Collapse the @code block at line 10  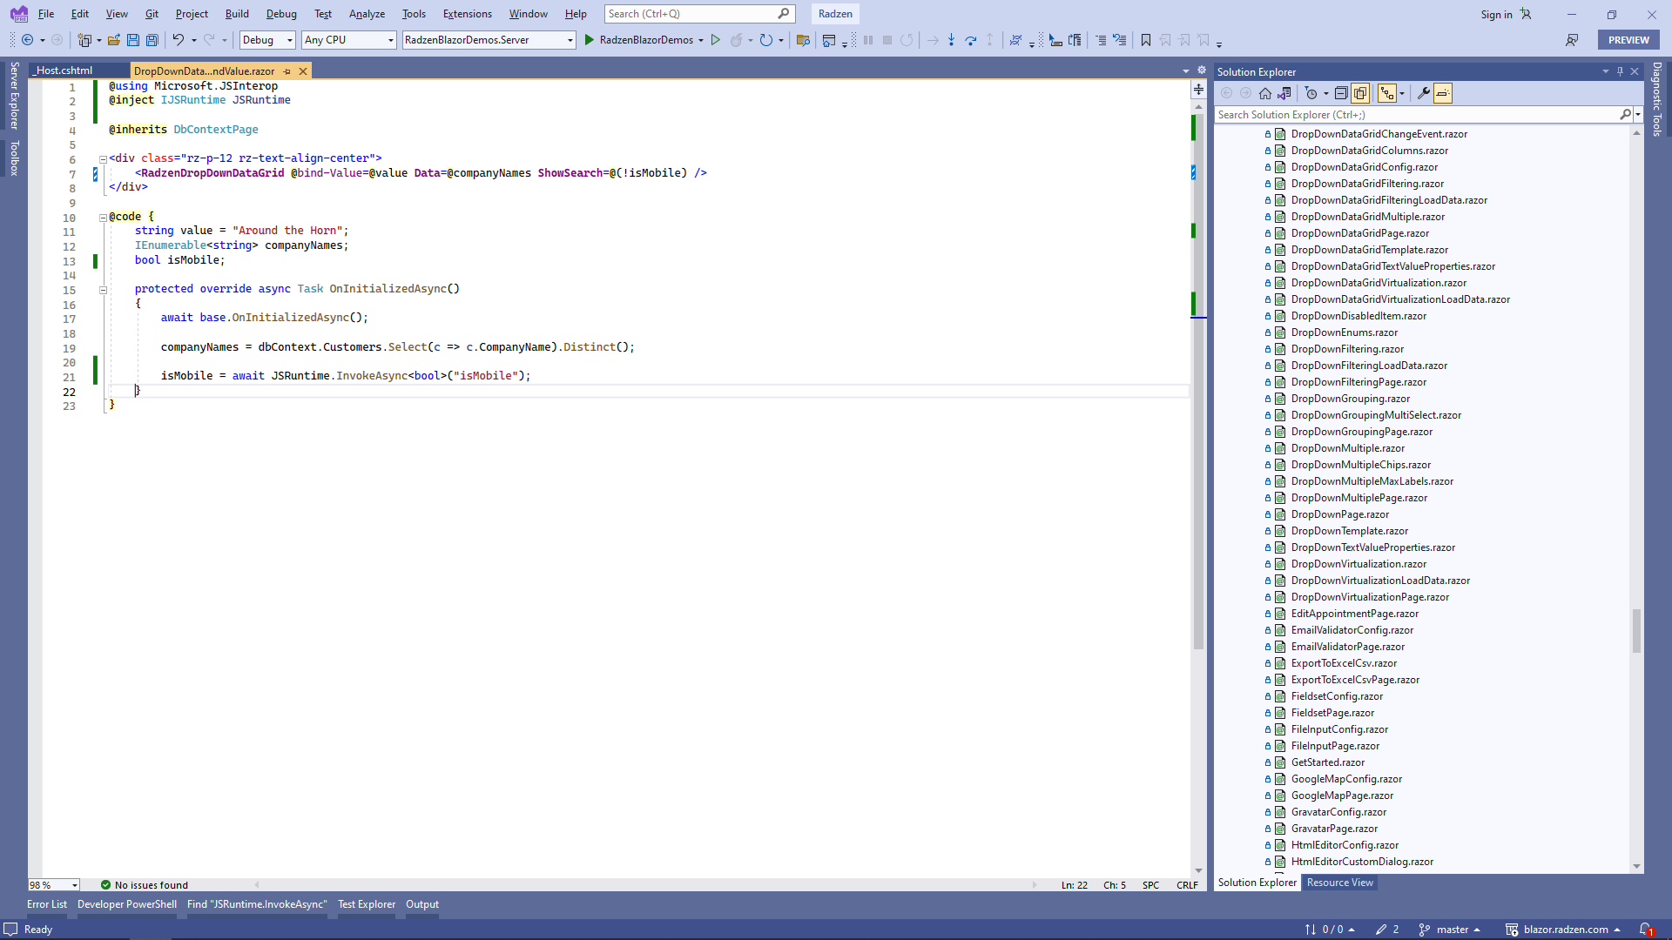pyautogui.click(x=103, y=218)
